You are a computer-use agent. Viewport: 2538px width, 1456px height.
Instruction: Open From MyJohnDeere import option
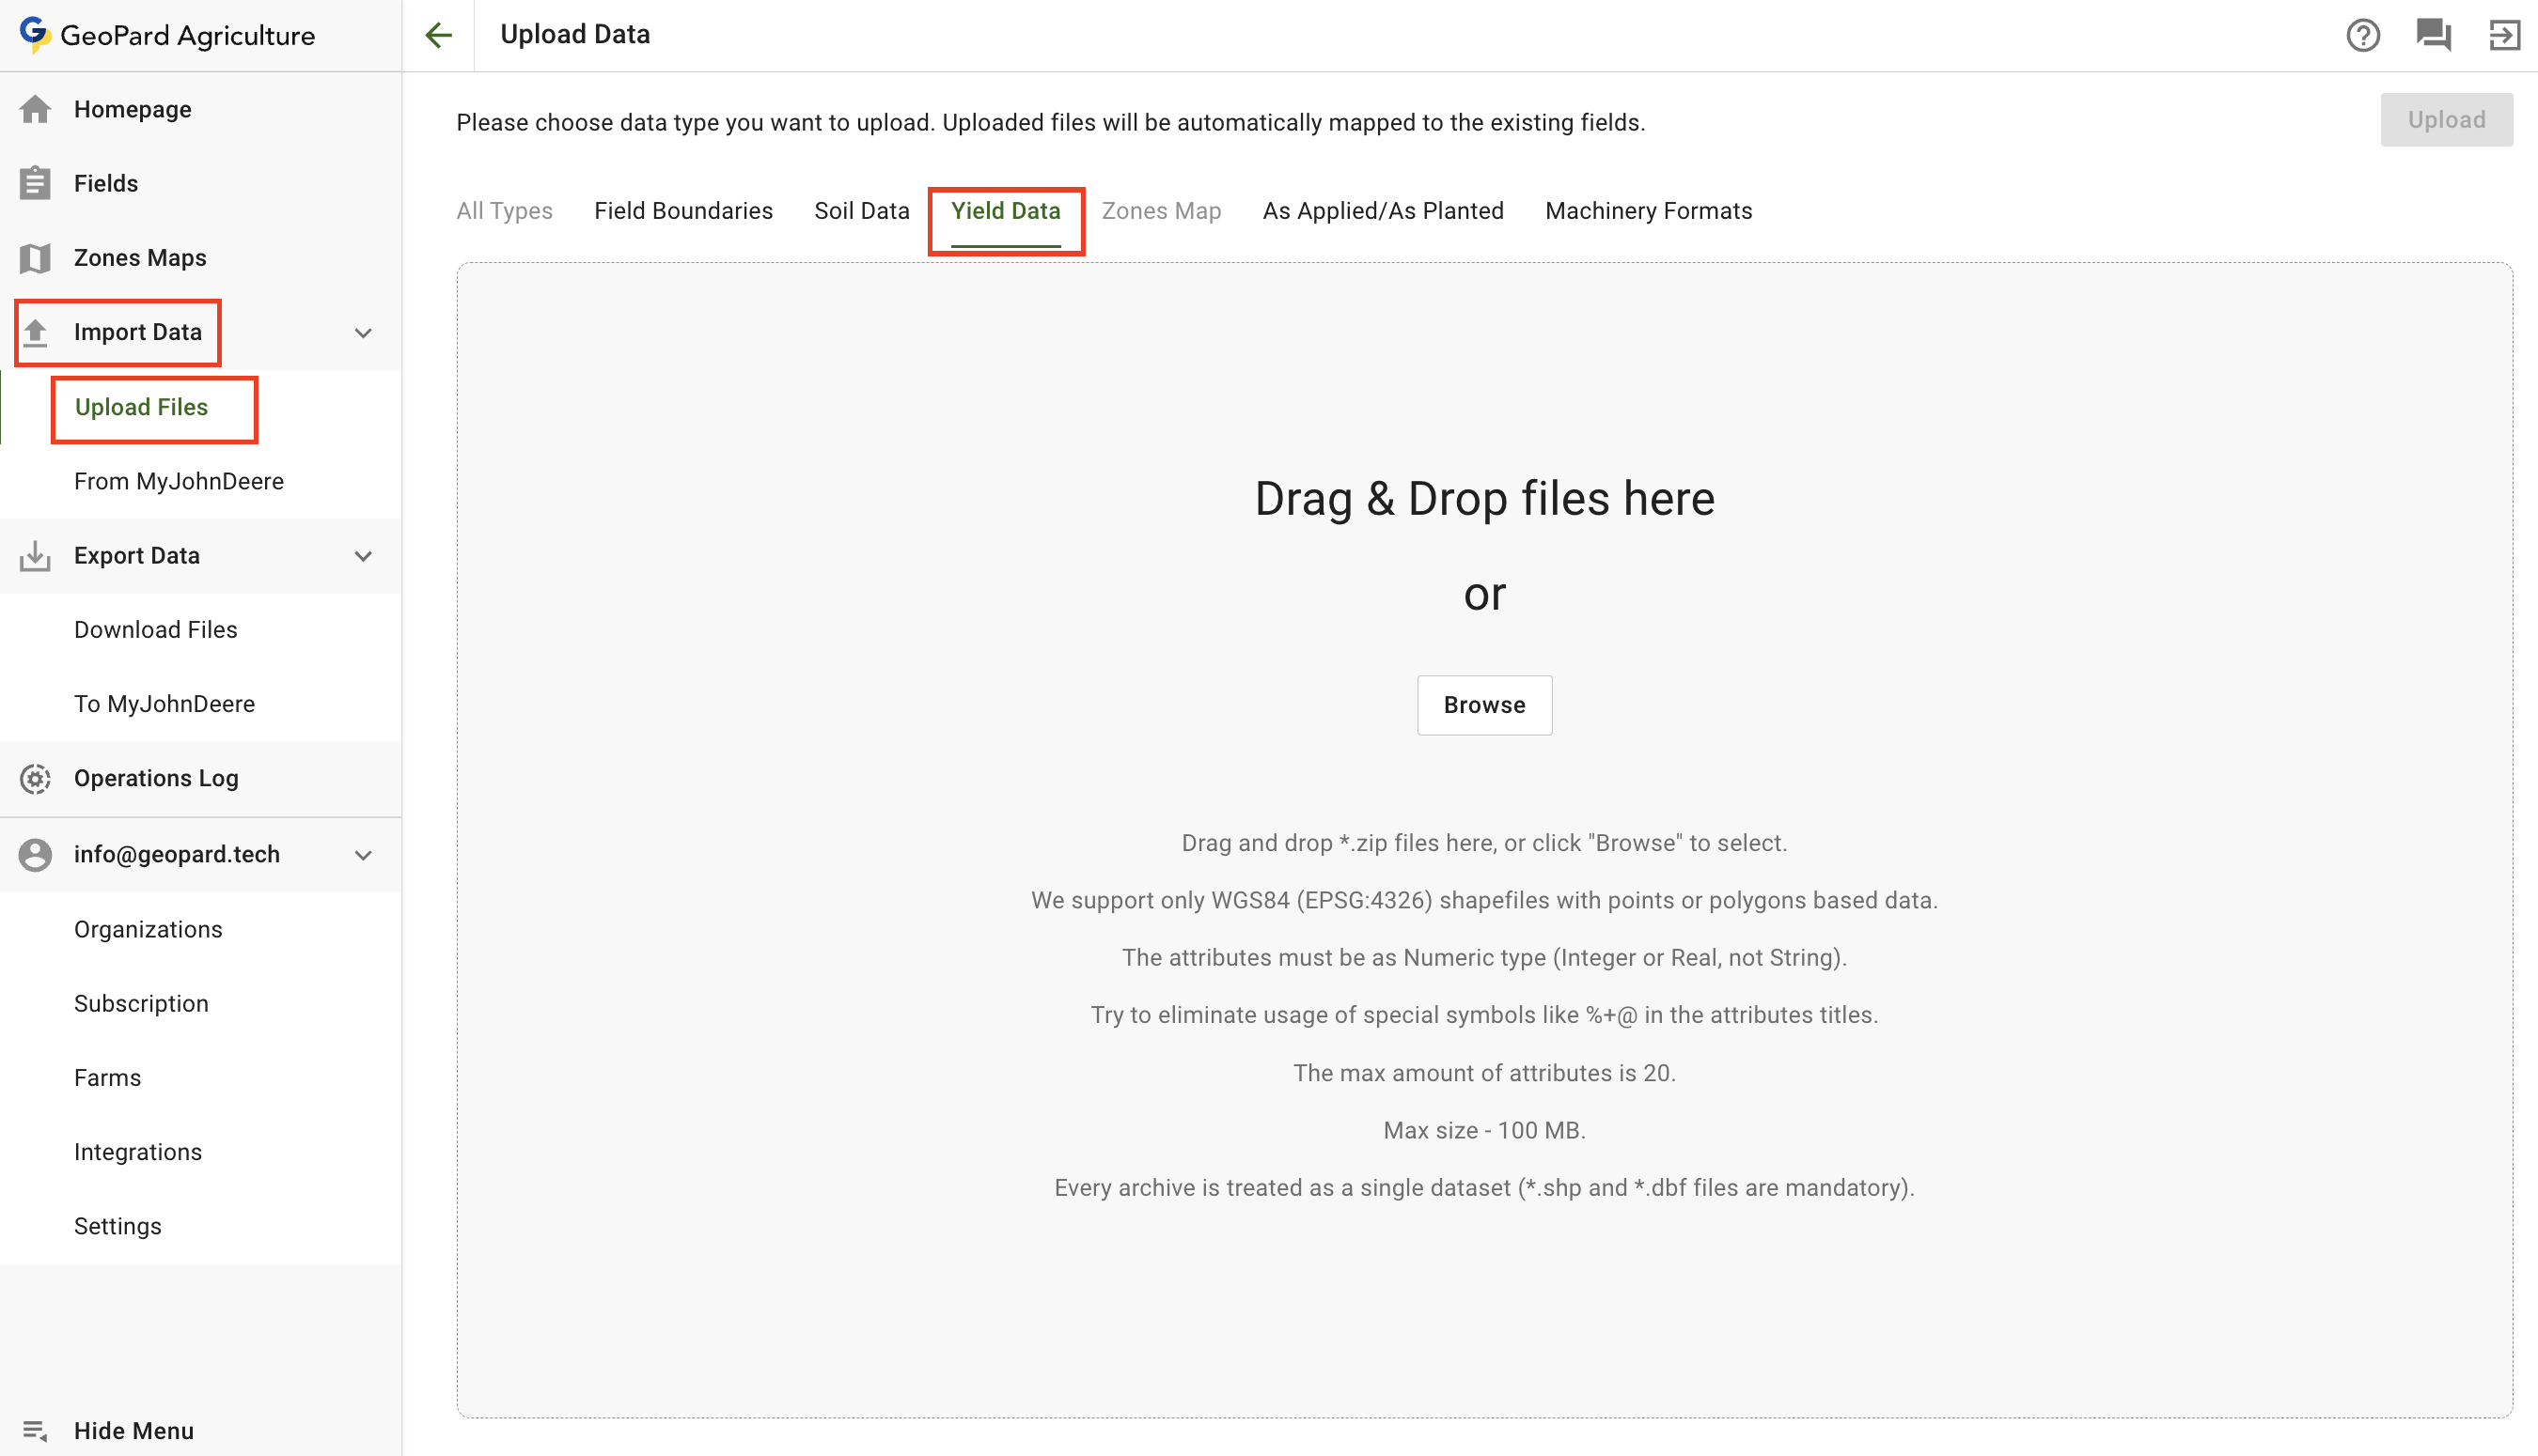[x=178, y=481]
